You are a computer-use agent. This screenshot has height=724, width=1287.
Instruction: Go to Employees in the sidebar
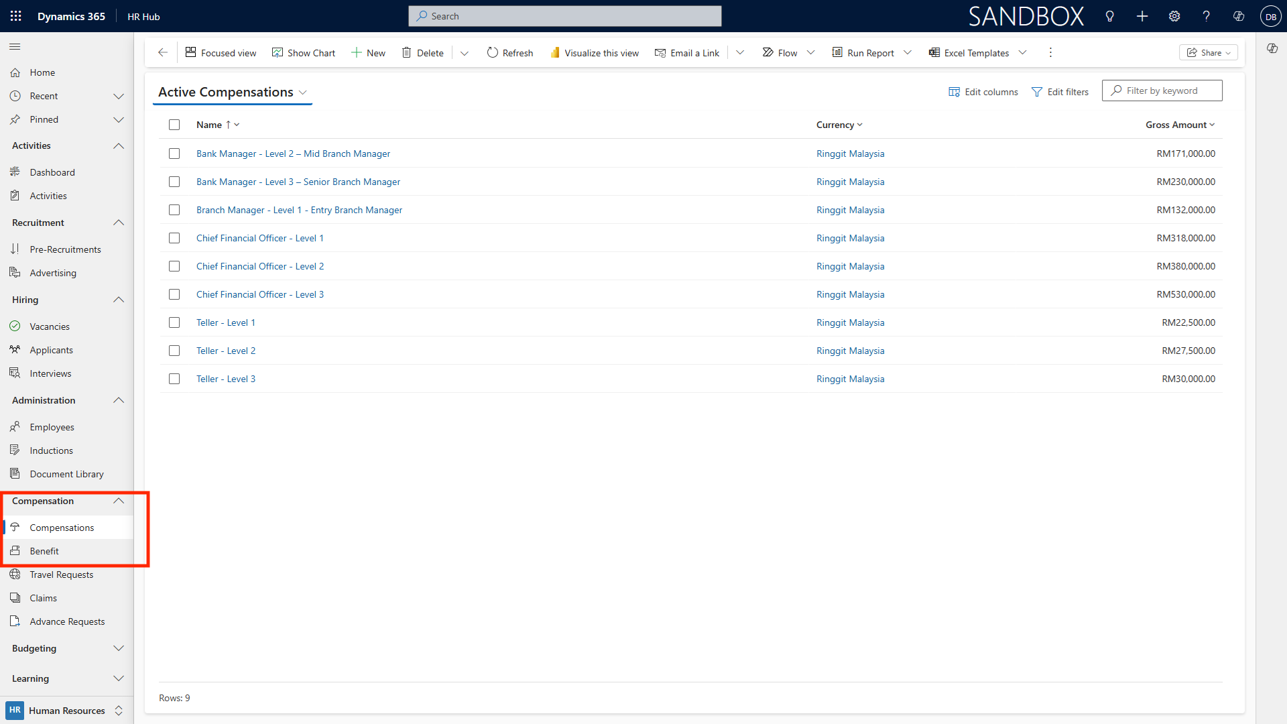52,427
